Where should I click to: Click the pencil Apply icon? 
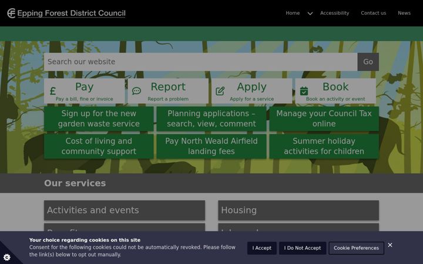pyautogui.click(x=220, y=91)
